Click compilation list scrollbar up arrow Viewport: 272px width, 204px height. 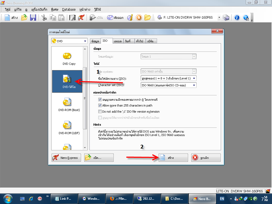pyautogui.click(x=85, y=49)
